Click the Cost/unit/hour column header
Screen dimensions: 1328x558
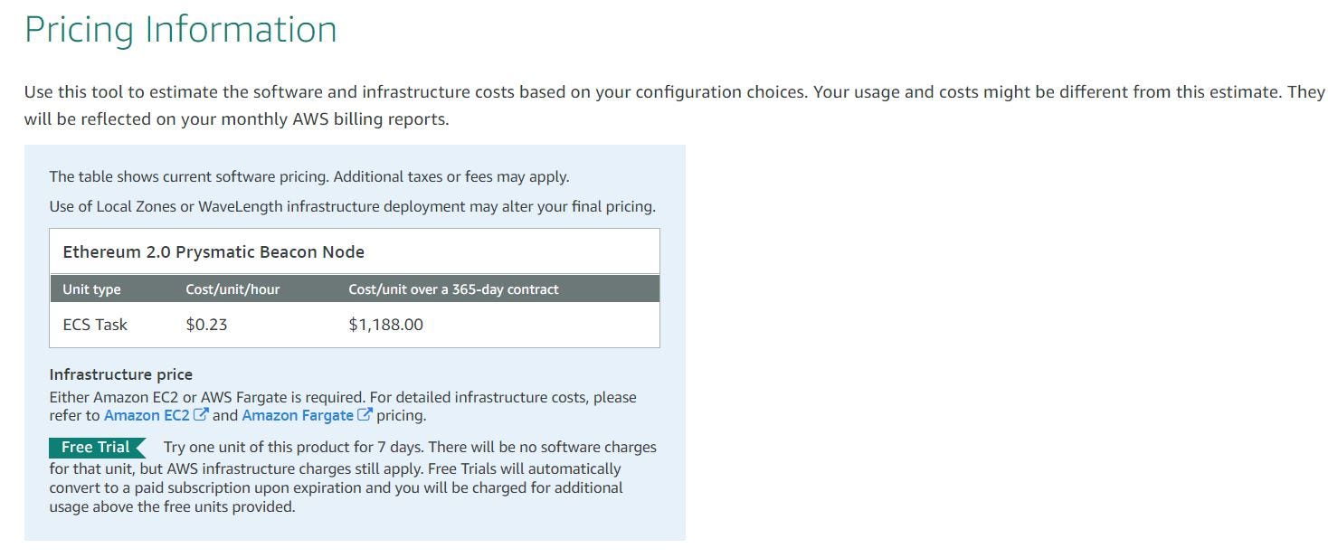click(x=232, y=289)
